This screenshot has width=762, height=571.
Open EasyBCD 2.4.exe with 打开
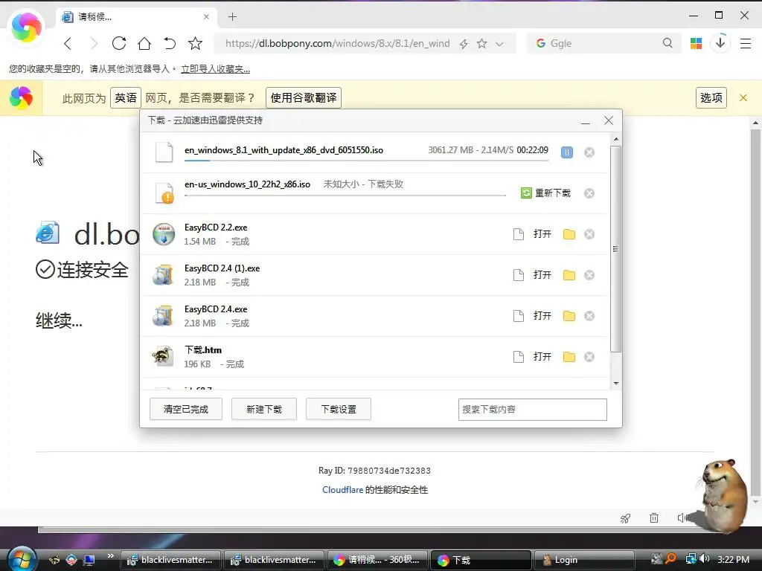(542, 315)
